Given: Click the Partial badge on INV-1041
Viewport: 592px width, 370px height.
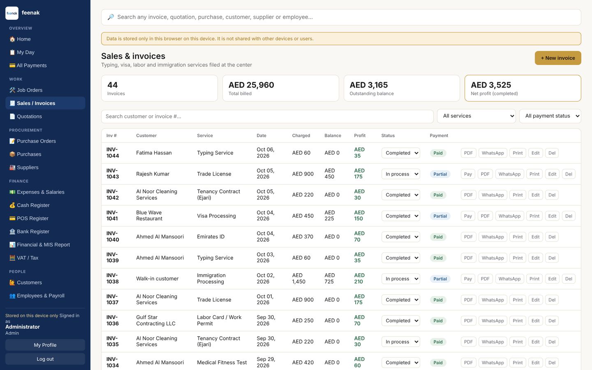Looking at the screenshot, I should [440, 216].
